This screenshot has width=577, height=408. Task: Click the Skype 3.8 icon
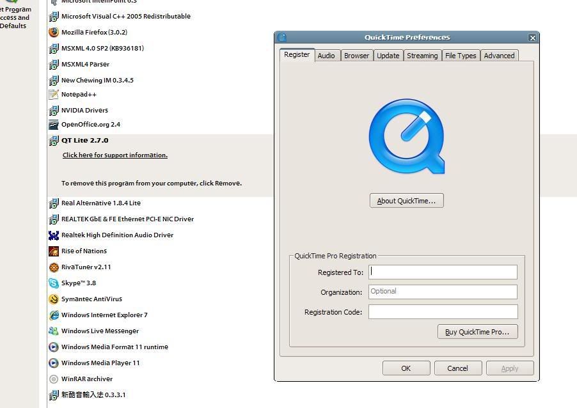pyautogui.click(x=54, y=283)
